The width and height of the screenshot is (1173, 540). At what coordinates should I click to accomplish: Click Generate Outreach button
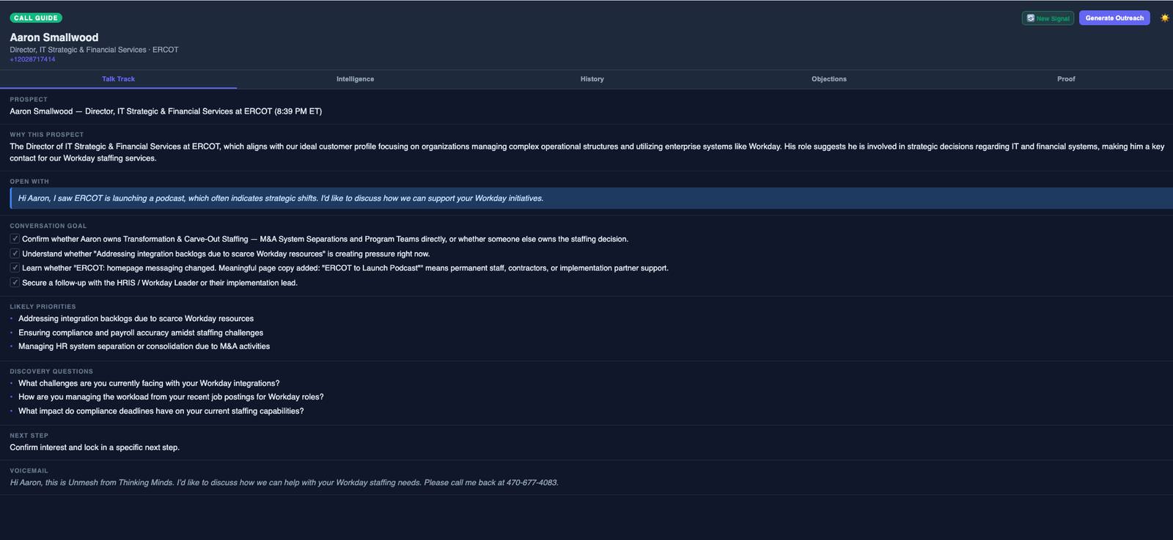tap(1114, 18)
